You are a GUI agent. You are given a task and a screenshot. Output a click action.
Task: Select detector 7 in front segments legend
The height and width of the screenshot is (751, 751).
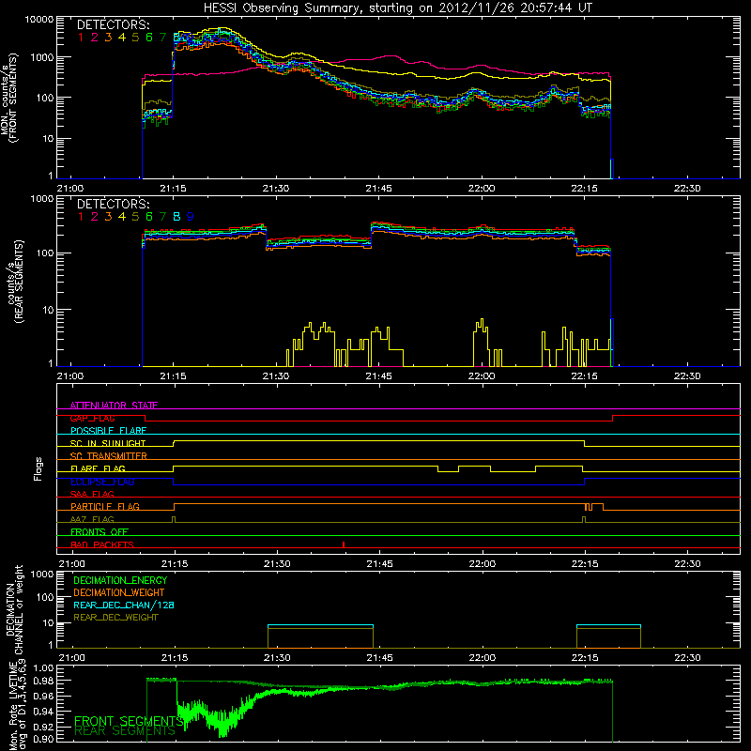tap(162, 38)
